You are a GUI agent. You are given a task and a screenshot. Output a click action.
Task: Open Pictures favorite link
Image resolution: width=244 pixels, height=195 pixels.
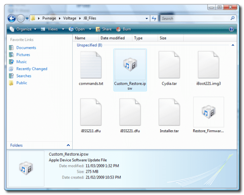click(x=23, y=54)
